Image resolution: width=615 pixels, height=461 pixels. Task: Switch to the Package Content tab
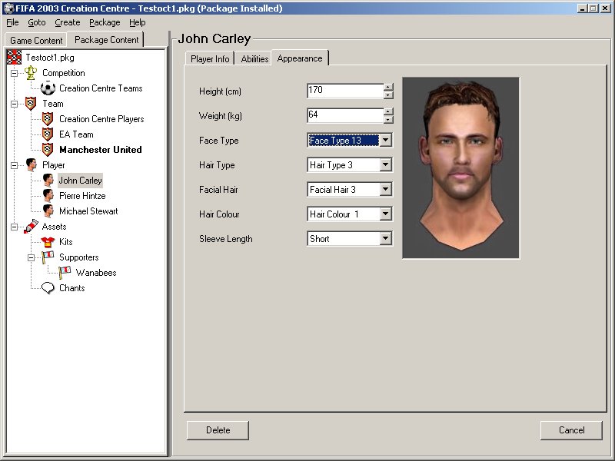pos(106,40)
